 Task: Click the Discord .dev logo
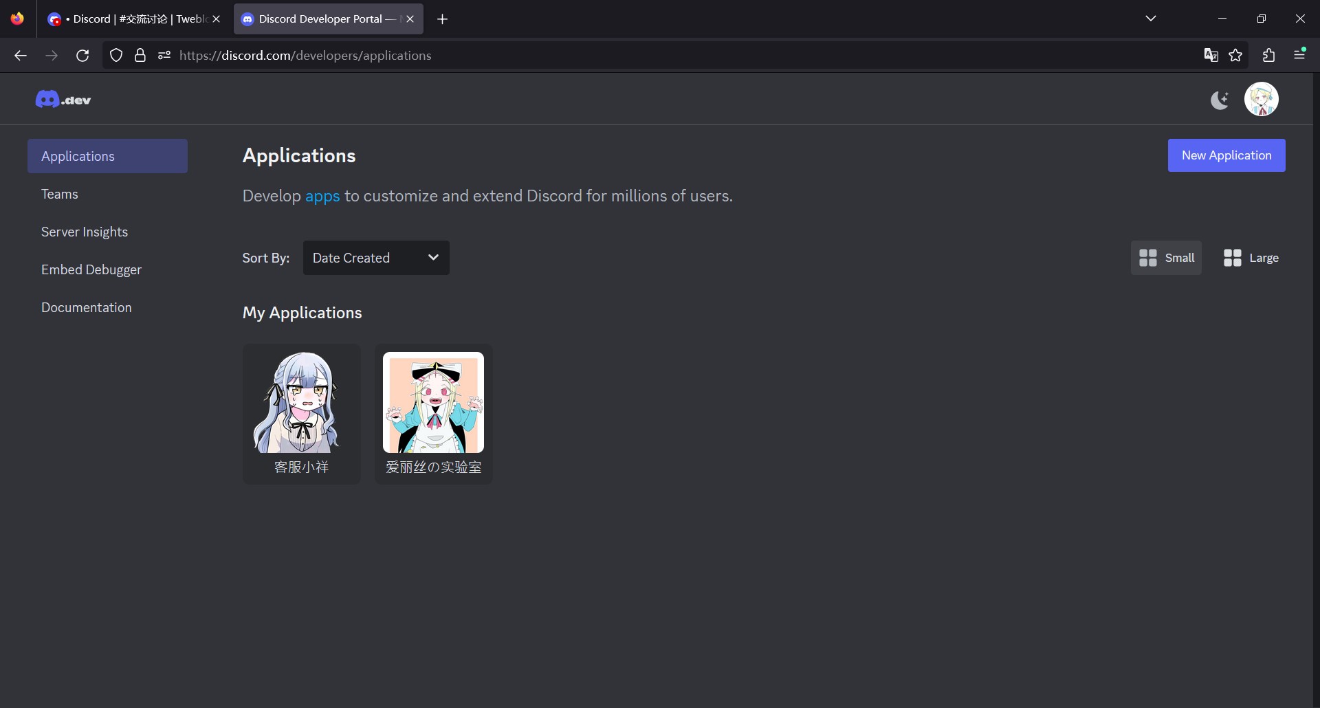click(63, 100)
